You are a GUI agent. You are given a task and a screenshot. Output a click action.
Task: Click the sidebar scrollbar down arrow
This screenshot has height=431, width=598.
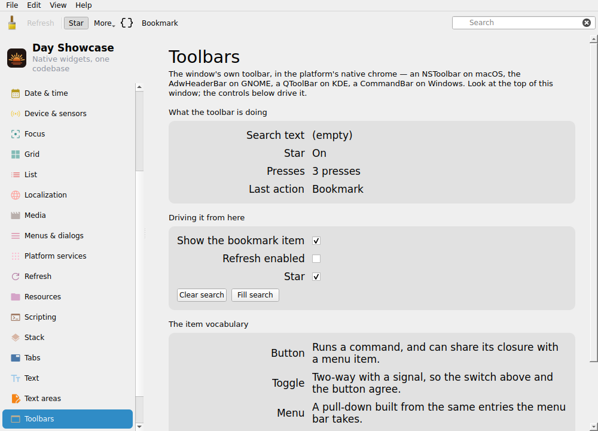point(139,427)
